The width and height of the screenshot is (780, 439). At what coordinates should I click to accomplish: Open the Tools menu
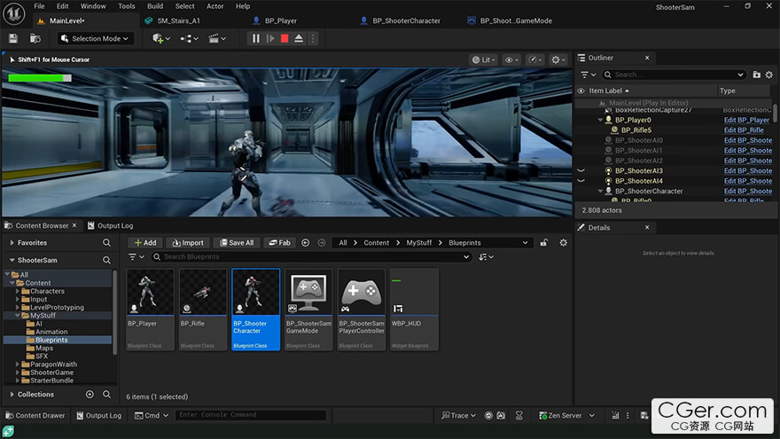tap(126, 6)
